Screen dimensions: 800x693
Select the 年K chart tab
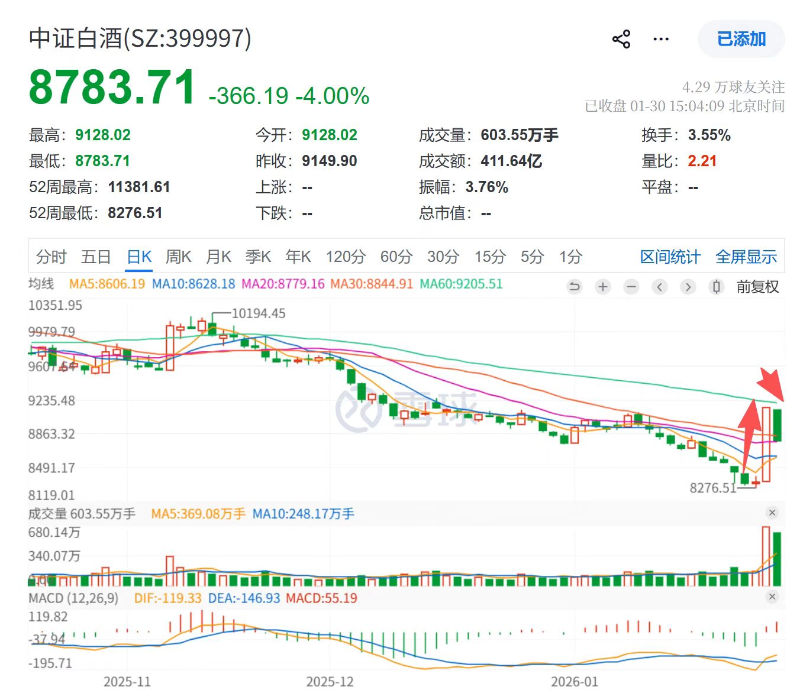298,257
